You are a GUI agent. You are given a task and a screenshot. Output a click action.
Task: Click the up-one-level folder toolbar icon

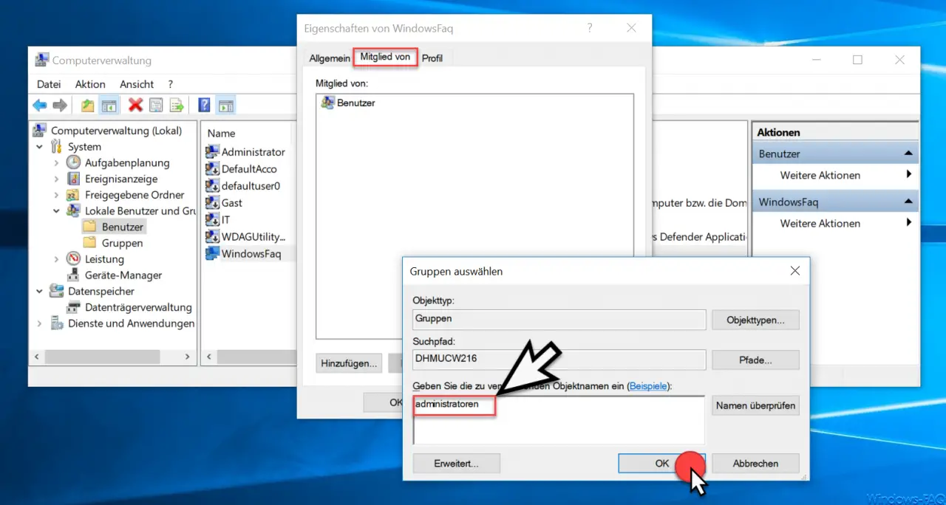click(x=88, y=106)
